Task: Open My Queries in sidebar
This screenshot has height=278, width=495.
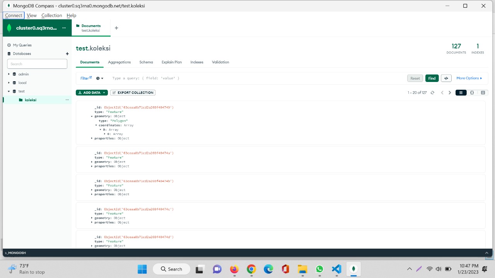Action: click(22, 45)
